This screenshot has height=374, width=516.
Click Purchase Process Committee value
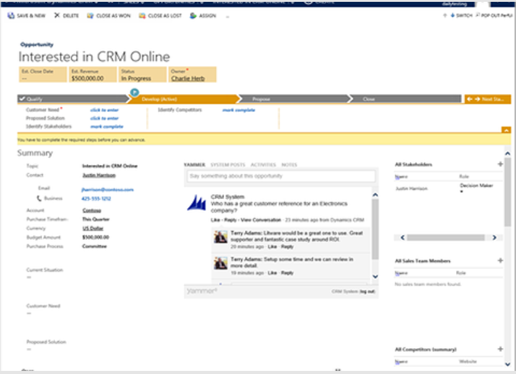95,246
